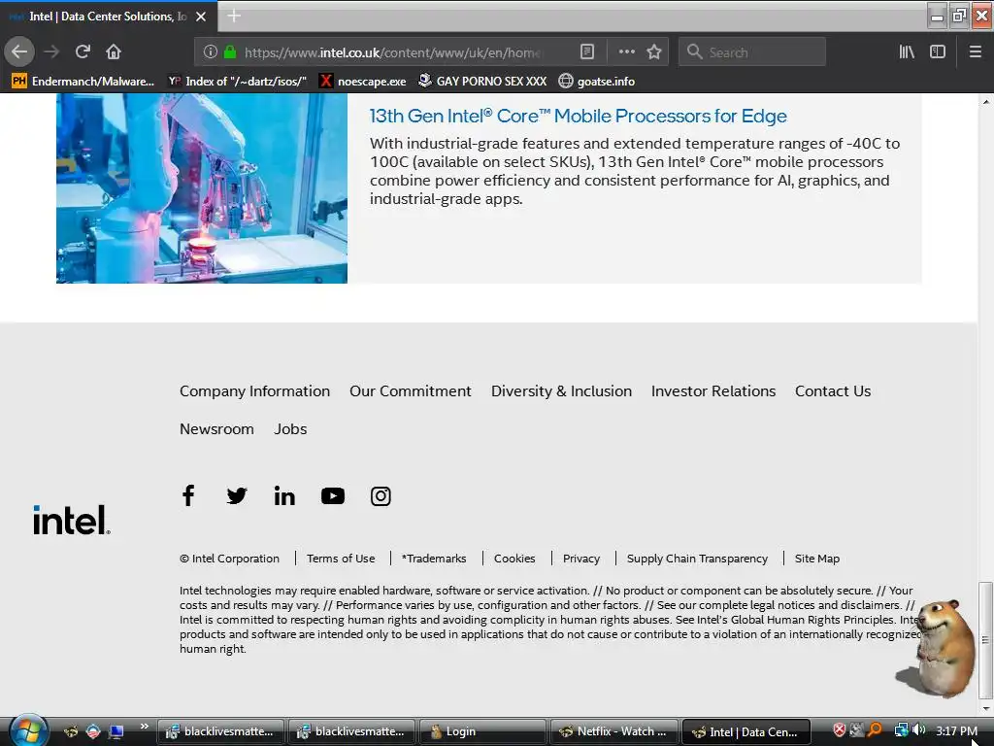Click the 13th Gen Intel Core heading link

click(579, 117)
